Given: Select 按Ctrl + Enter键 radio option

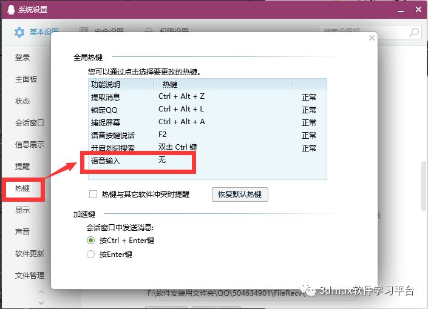Looking at the screenshot, I should click(x=90, y=241).
